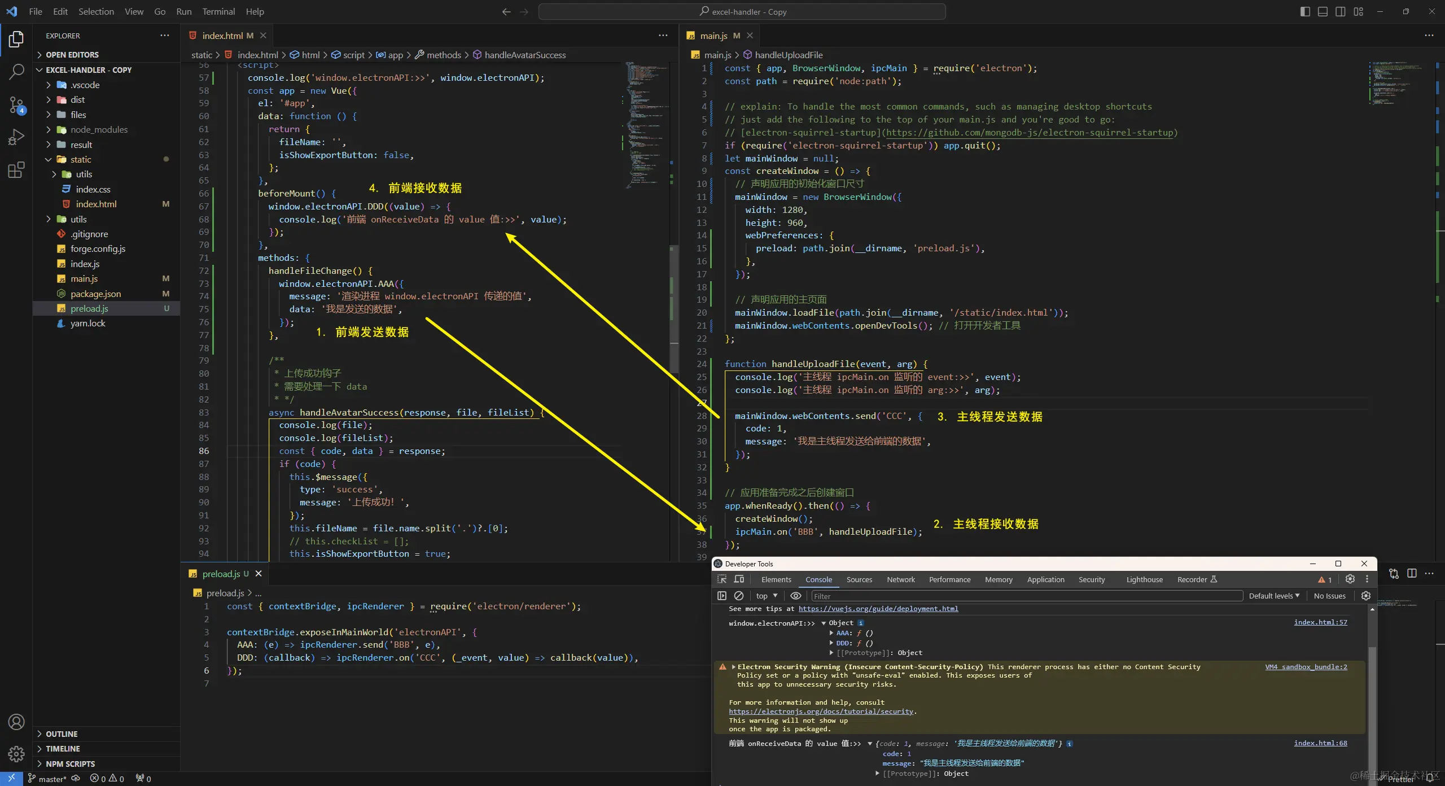Open the Extensions view
This screenshot has width=1445, height=786.
(16, 170)
